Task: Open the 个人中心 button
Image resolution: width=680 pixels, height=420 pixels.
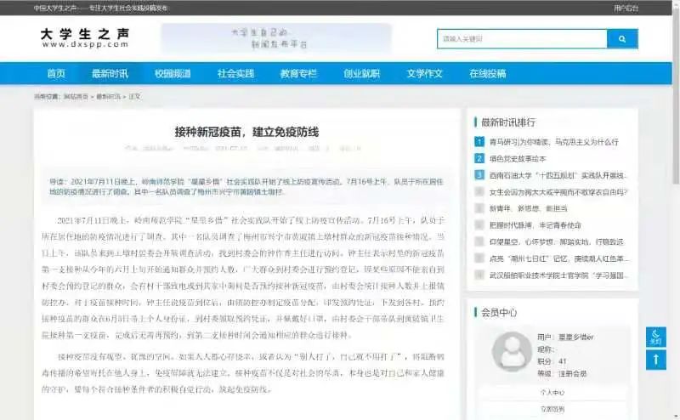Action: [x=552, y=393]
